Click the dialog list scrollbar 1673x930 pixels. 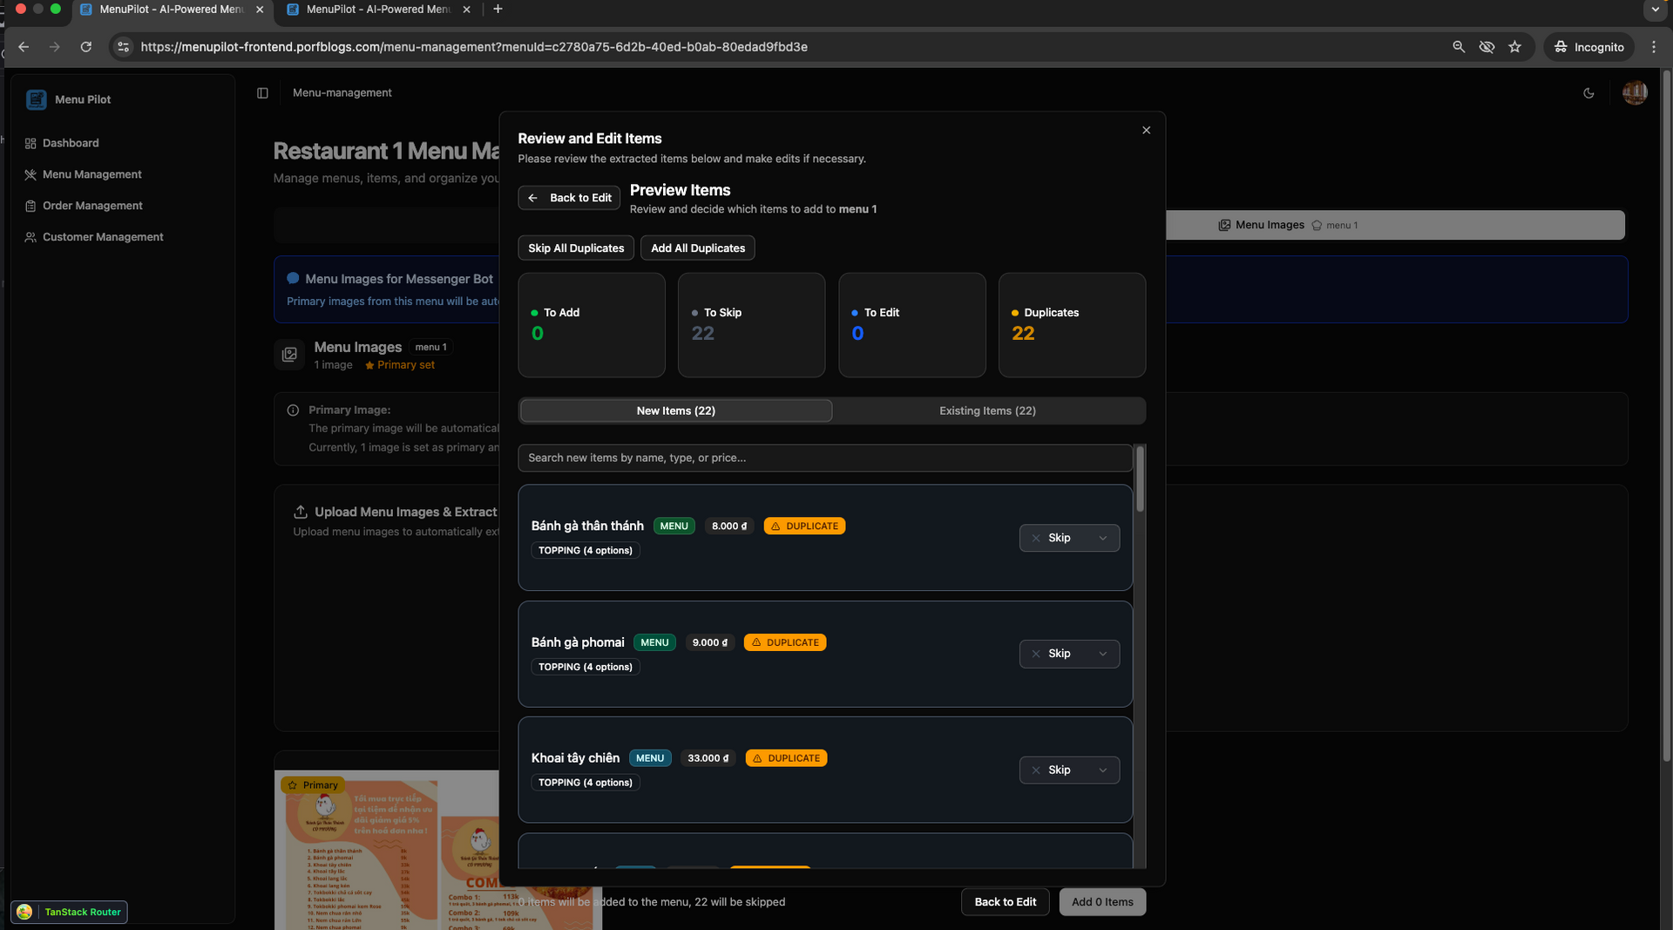1140,479
